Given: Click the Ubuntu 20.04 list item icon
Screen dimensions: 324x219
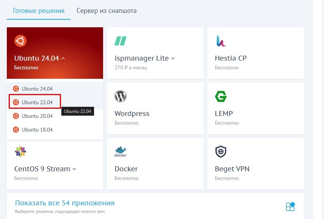Looking at the screenshot, I should click(16, 116).
